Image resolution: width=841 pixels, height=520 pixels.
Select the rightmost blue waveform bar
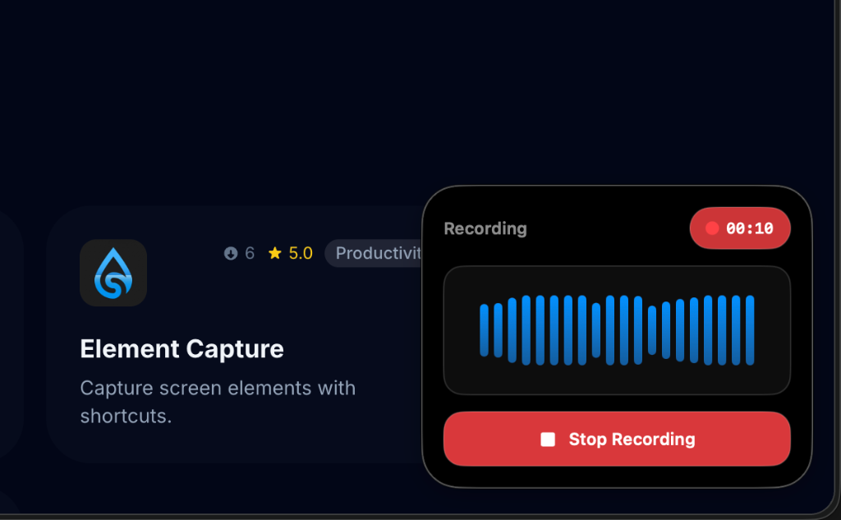[x=750, y=330]
